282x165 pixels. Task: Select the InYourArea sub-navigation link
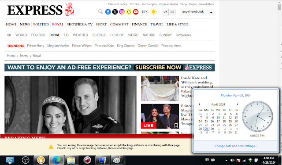click(x=184, y=35)
